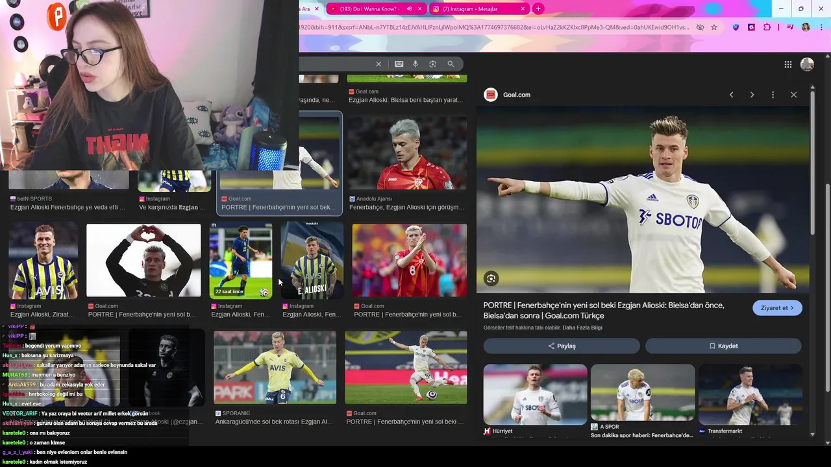831x467 pixels.
Task: Open the three-dot options in the preview panel
Action: coord(773,95)
